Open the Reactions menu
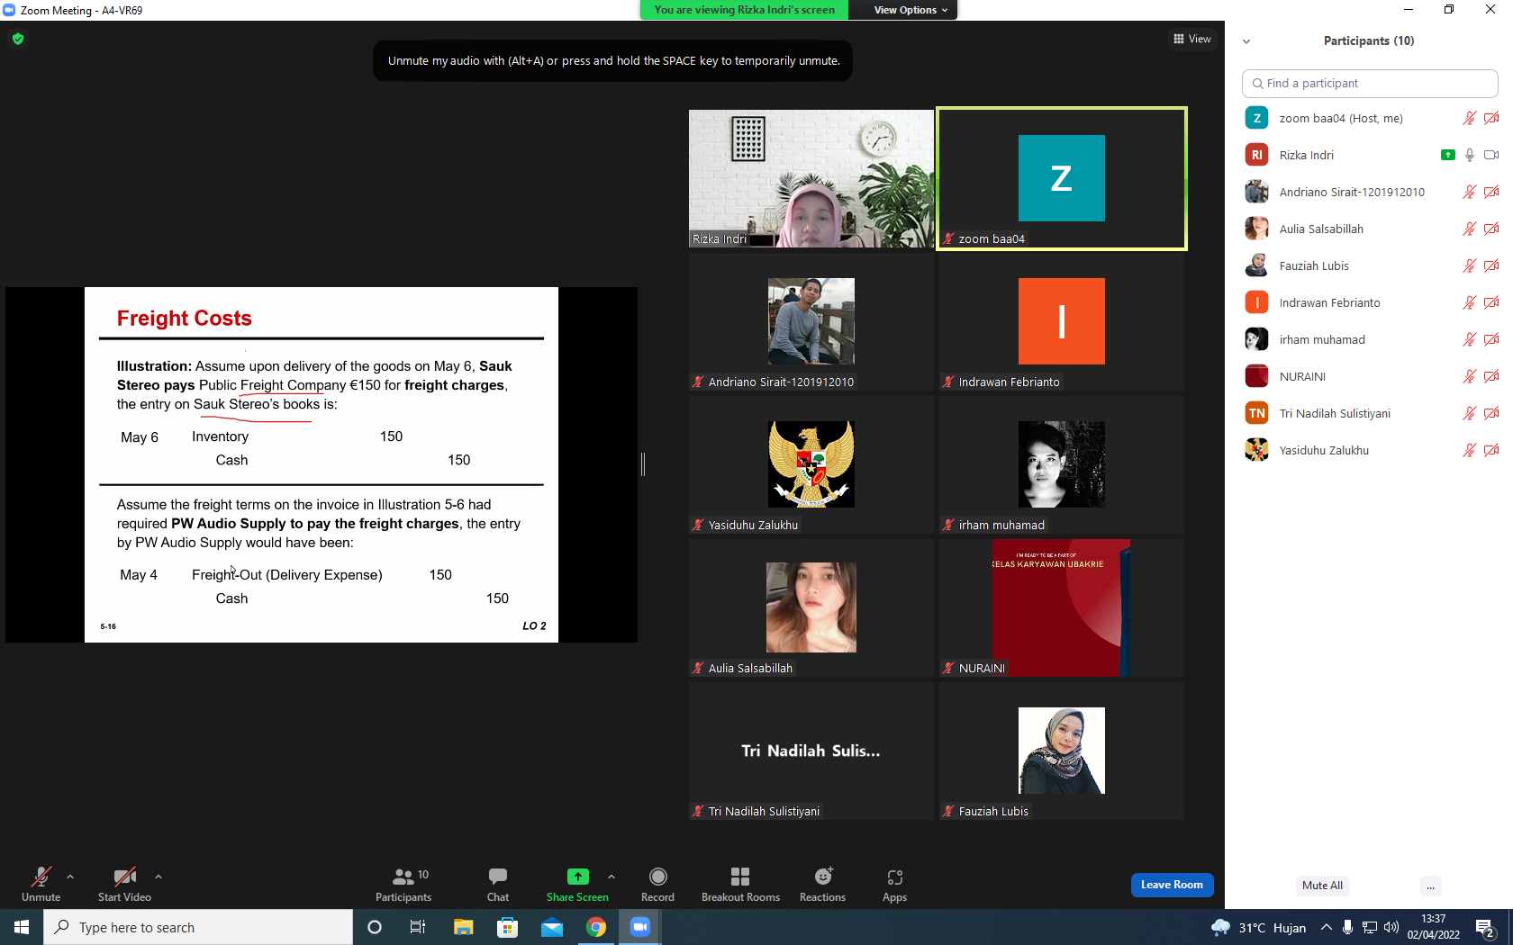The image size is (1513, 945). [x=823, y=877]
